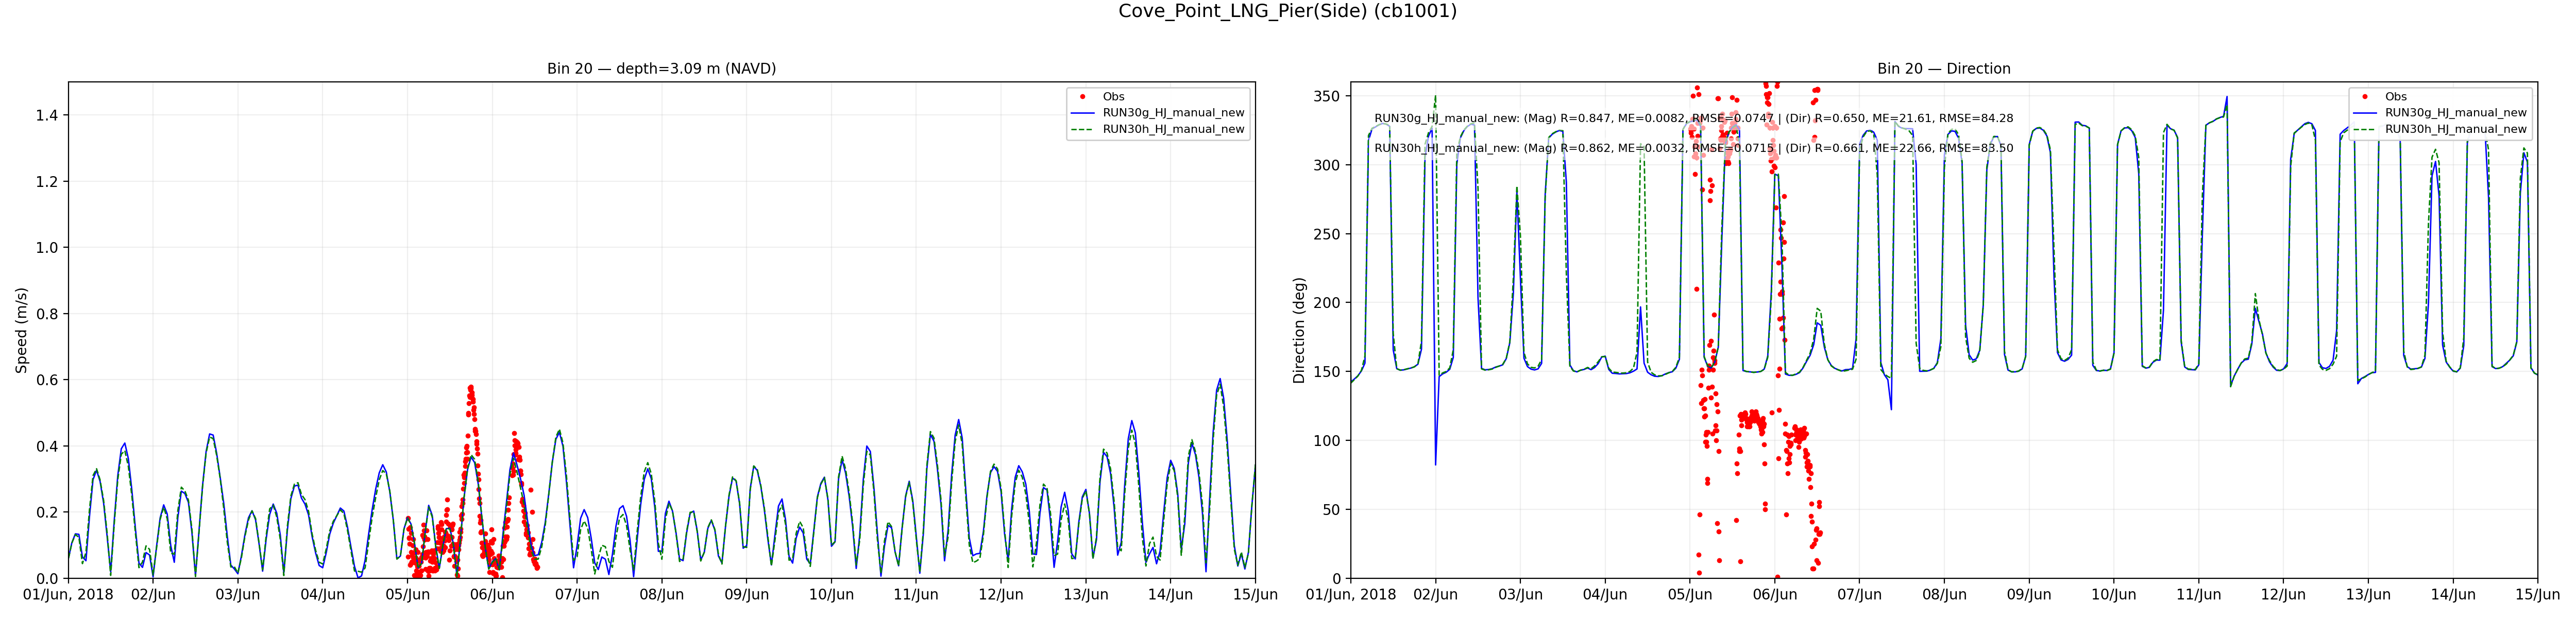
Task: Click 08/Jun date tick on speed plot
Action: point(661,595)
